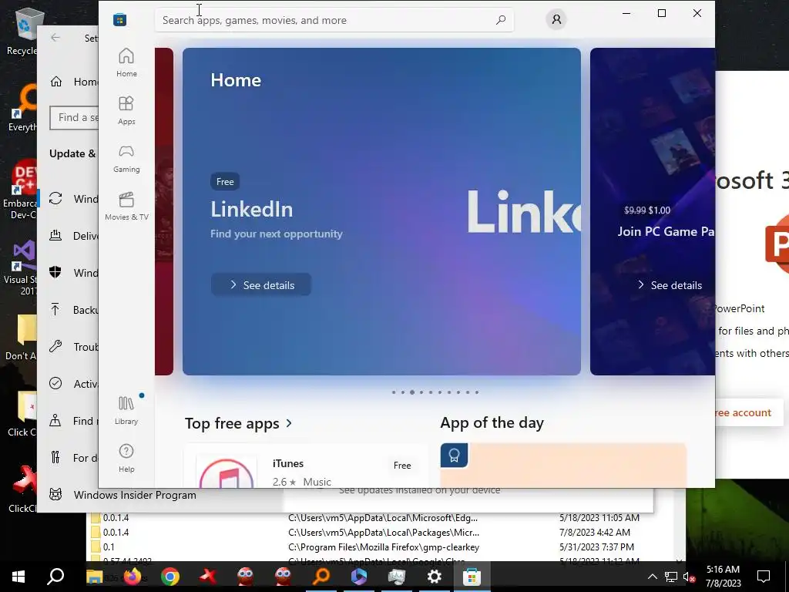Click the Find a setting search box
Screen dimensions: 789x592
coord(75,118)
